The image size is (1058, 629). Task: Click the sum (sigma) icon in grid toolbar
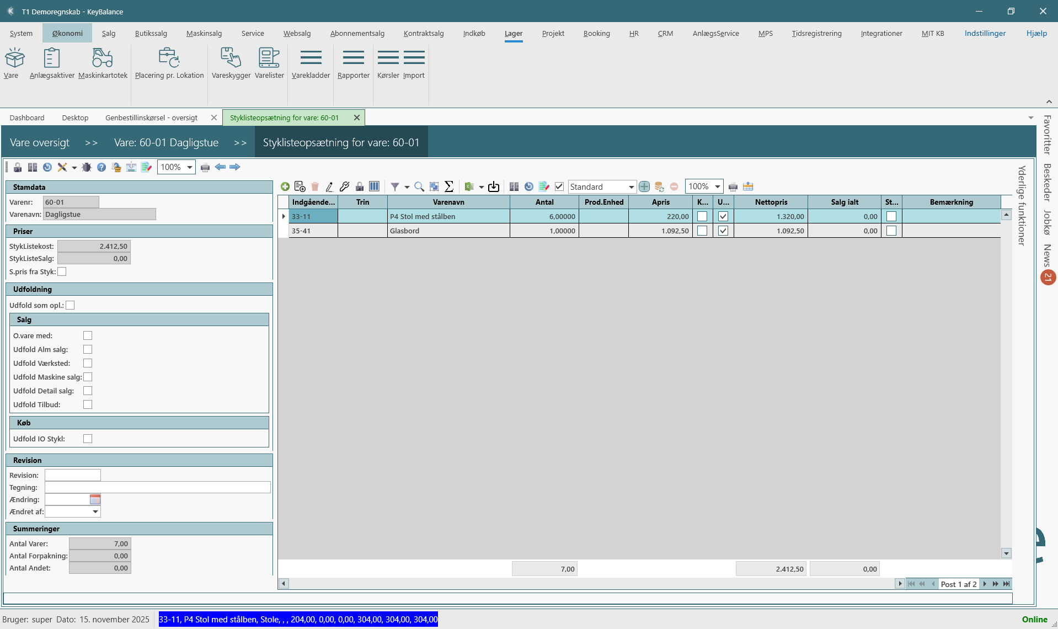(449, 187)
